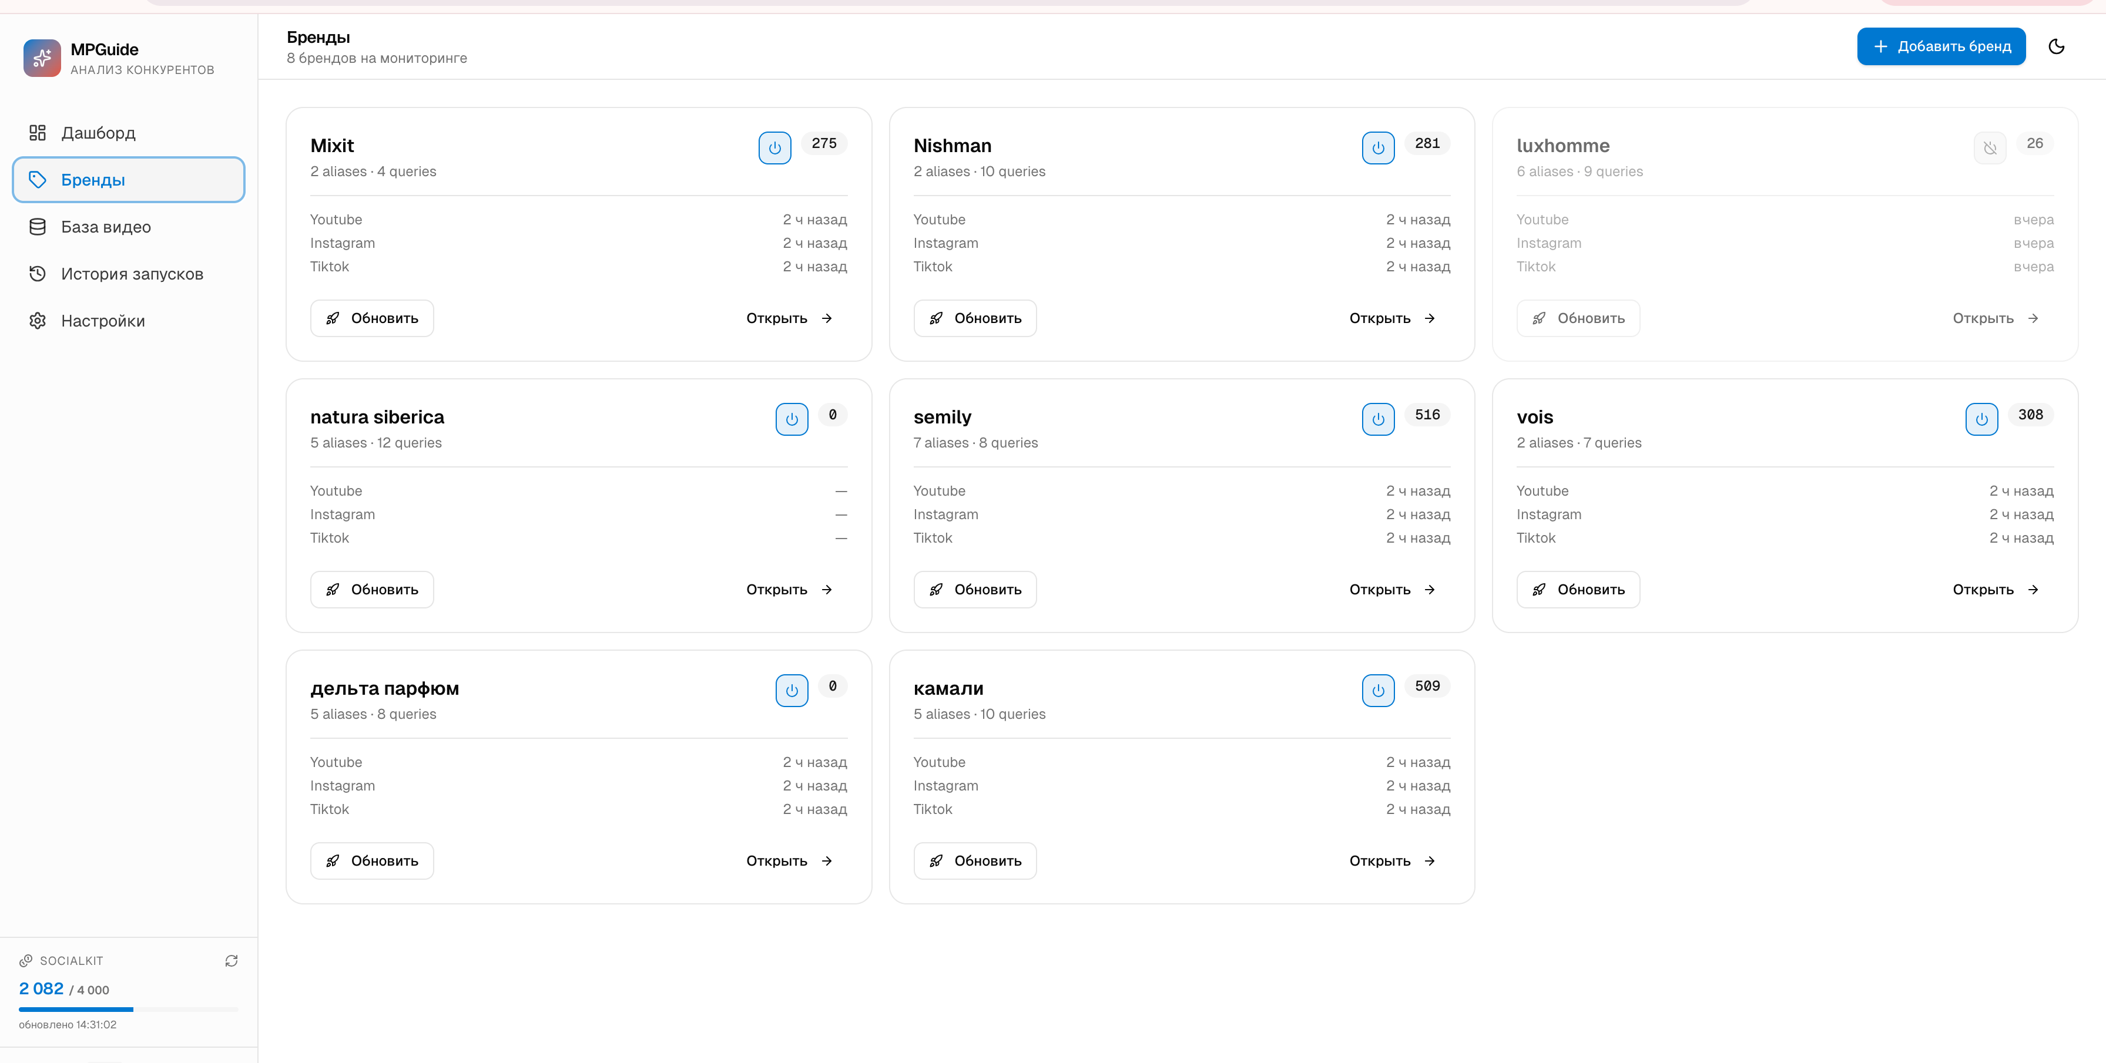This screenshot has height=1063, width=2106.
Task: Click Обновить on the Nishman card
Action: tap(975, 319)
